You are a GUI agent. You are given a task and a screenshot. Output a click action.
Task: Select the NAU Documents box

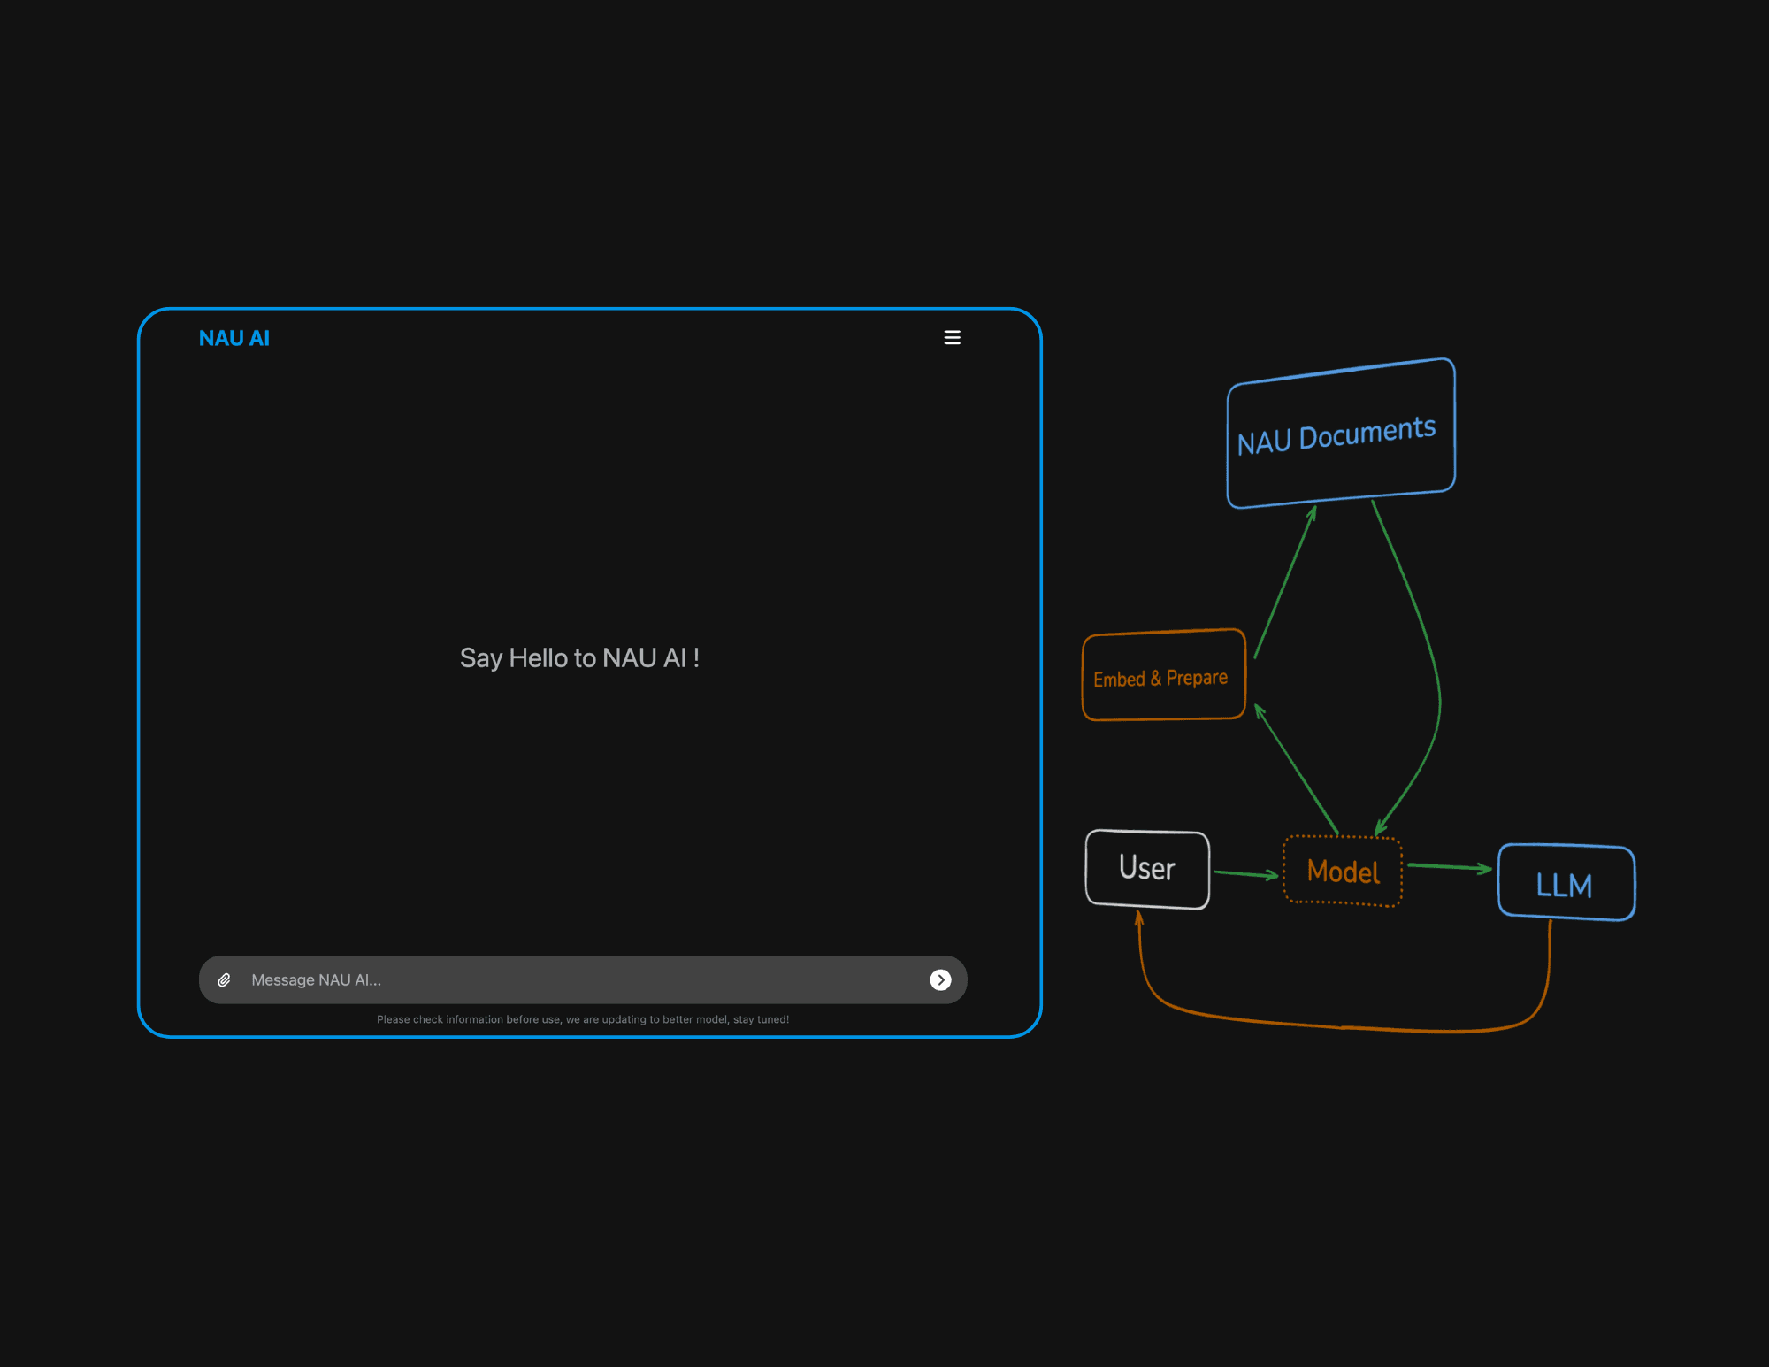tap(1340, 434)
